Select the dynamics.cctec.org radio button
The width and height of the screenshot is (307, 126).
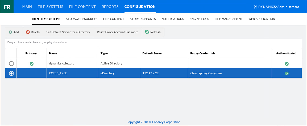tap(11, 64)
